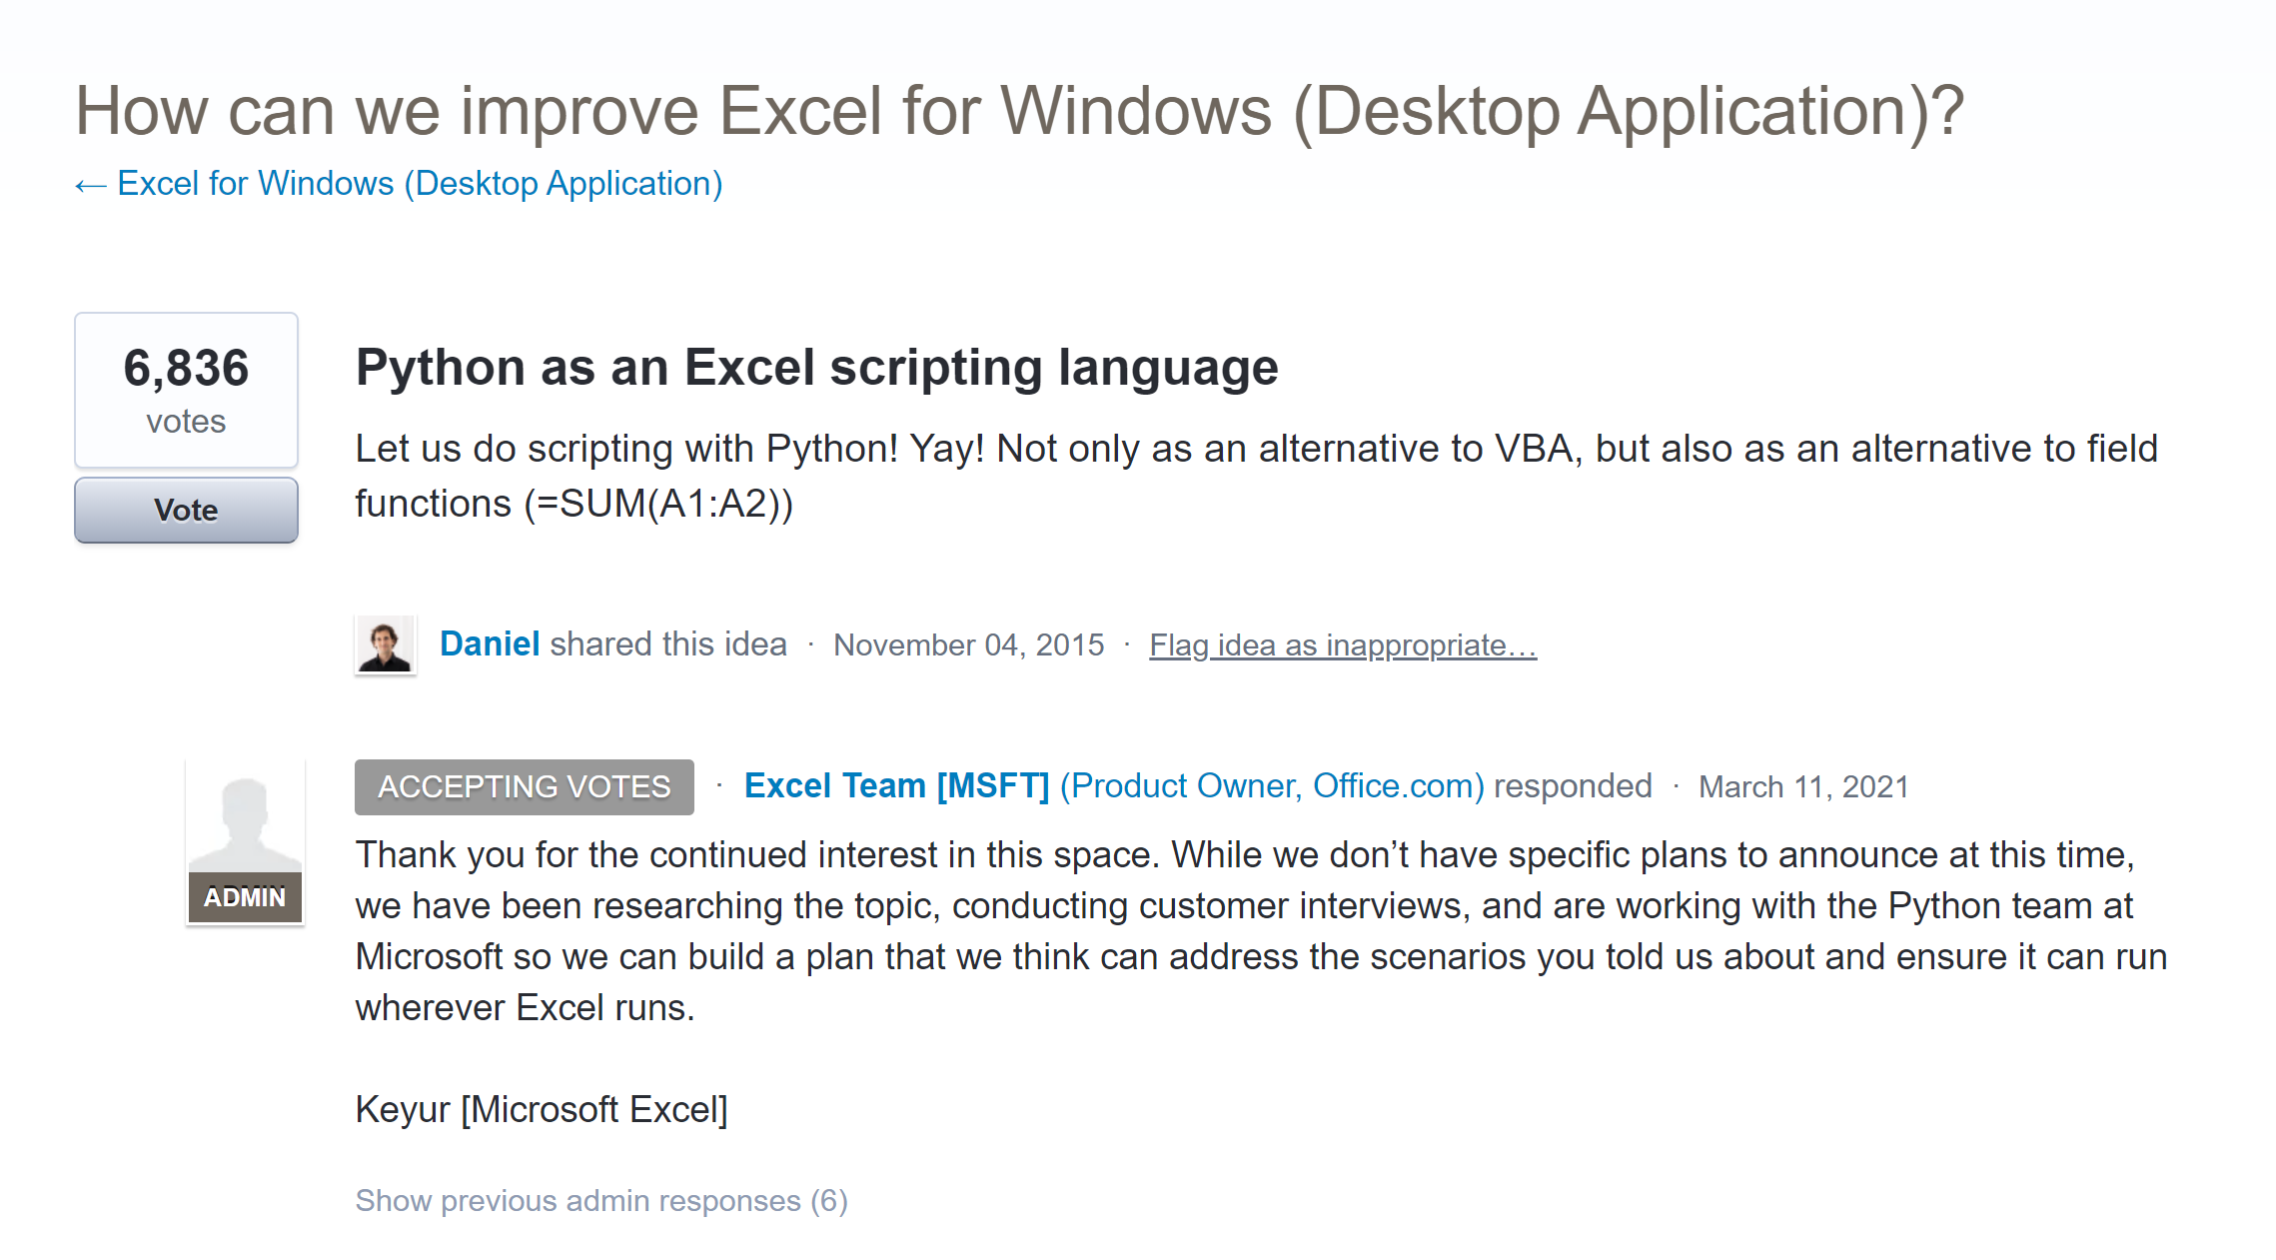Click the November 04, 2015 post date
Viewport: 2276px width, 1260px height.
968,645
